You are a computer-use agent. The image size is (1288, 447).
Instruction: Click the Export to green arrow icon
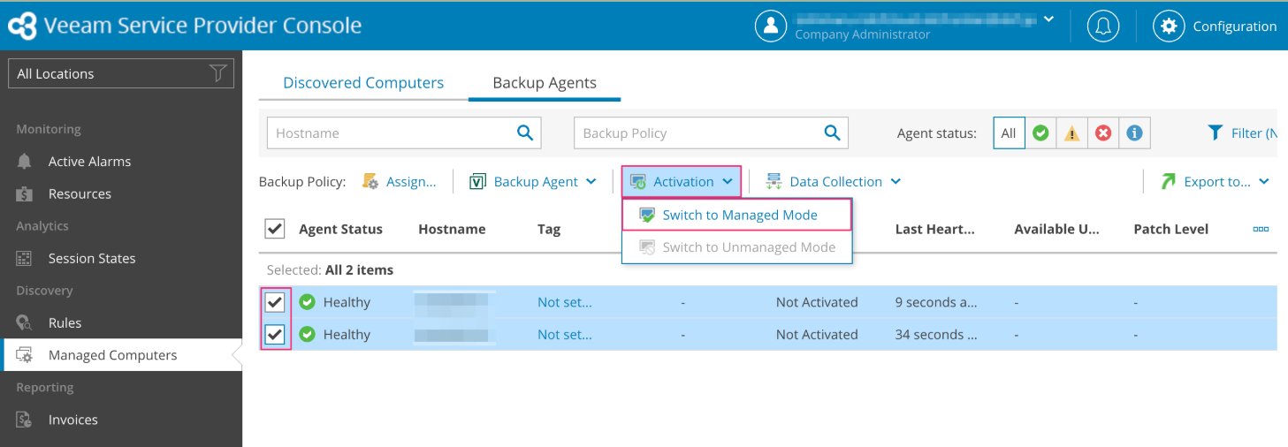coord(1168,181)
